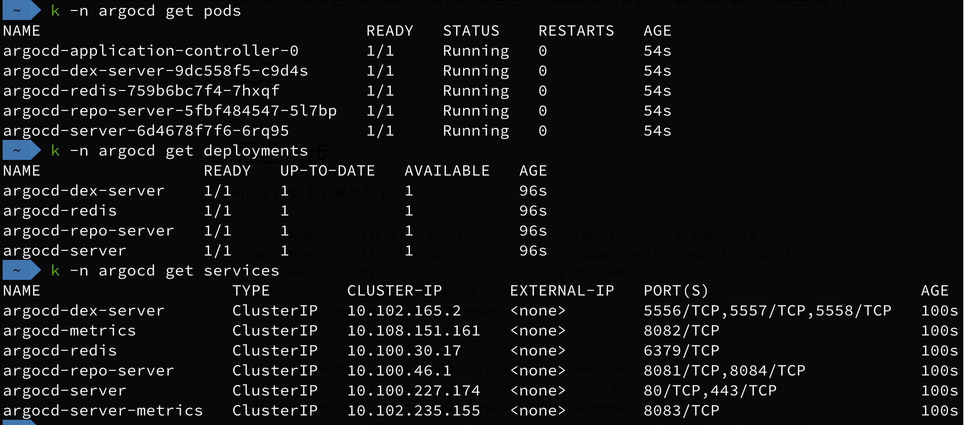
Task: Click the cluster IP 10.108.151.161
Action: point(413,331)
